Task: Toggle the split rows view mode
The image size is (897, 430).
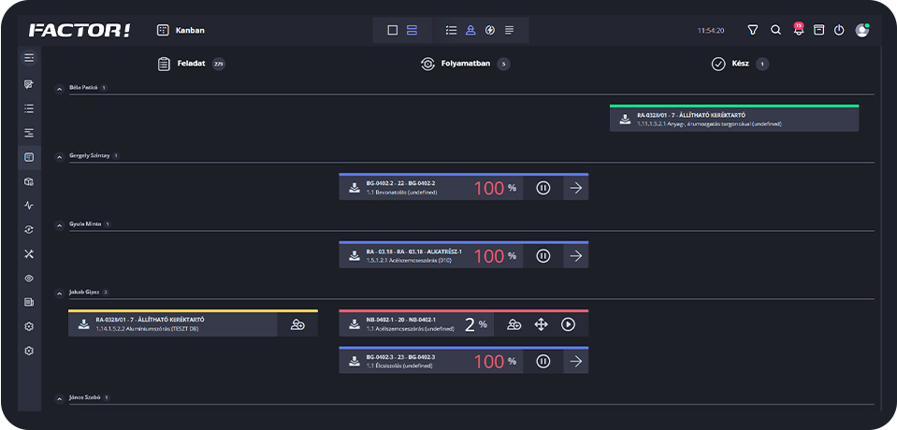Action: coord(412,30)
